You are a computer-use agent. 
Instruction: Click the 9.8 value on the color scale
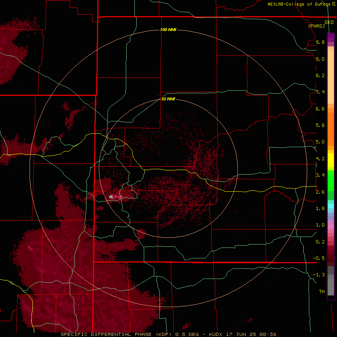(320, 42)
